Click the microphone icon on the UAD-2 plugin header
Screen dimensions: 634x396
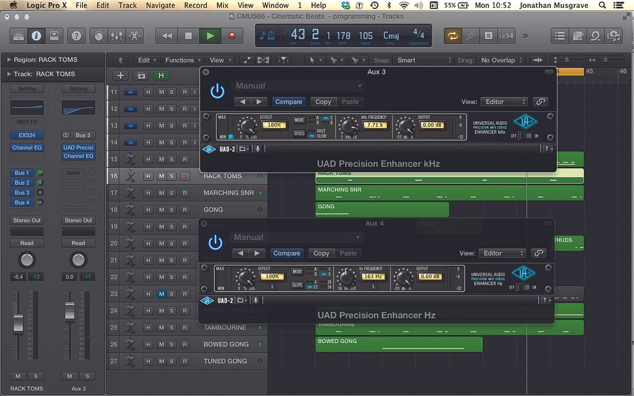(258, 148)
